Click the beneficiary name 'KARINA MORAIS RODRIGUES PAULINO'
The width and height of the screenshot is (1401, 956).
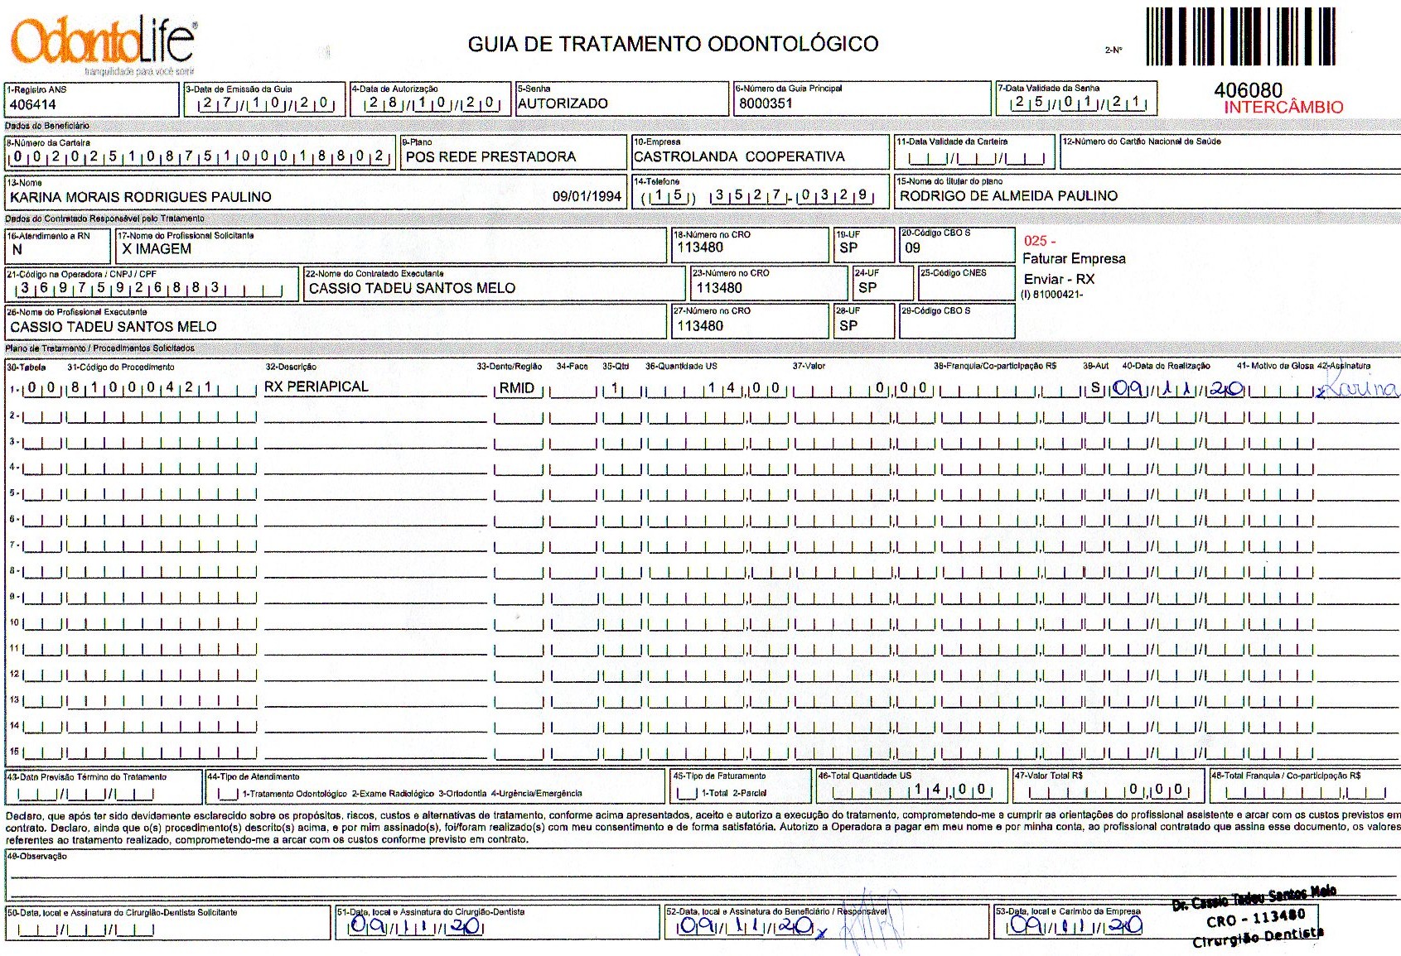141,197
